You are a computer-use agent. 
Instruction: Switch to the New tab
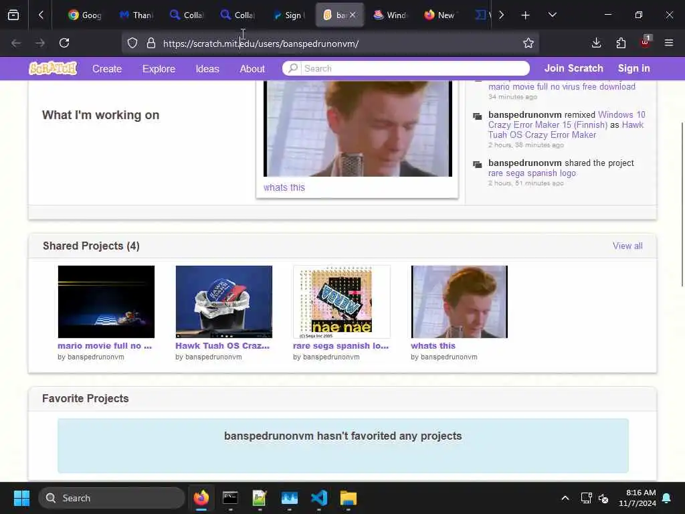coord(441,15)
